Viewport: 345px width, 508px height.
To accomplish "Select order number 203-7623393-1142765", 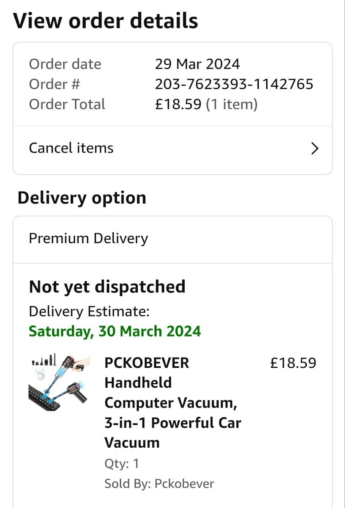I will pyautogui.click(x=234, y=84).
